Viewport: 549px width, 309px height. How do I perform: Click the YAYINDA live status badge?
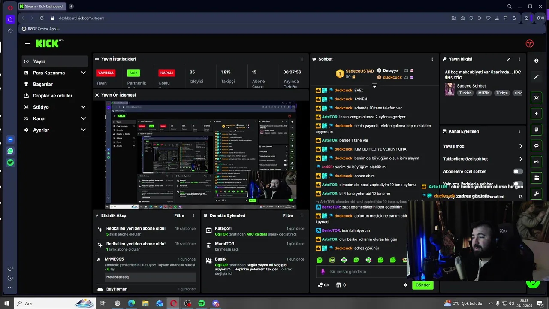tap(106, 73)
